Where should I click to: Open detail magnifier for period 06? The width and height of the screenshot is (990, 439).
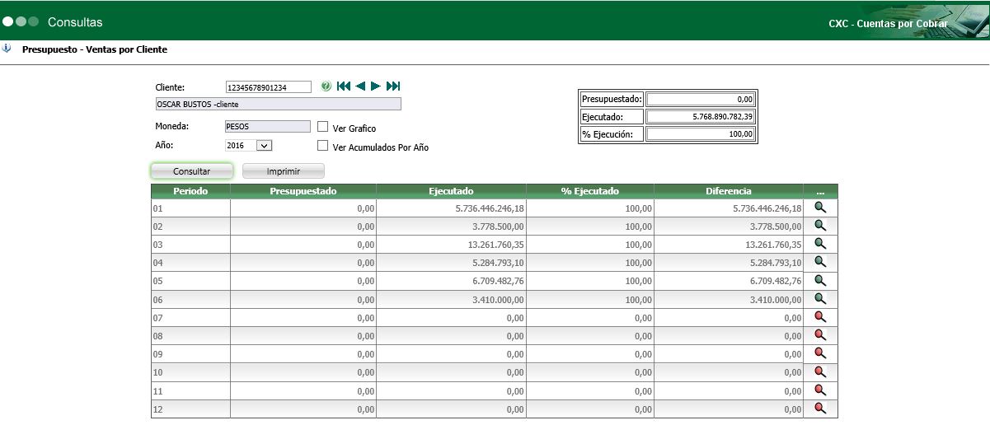pyautogui.click(x=820, y=298)
